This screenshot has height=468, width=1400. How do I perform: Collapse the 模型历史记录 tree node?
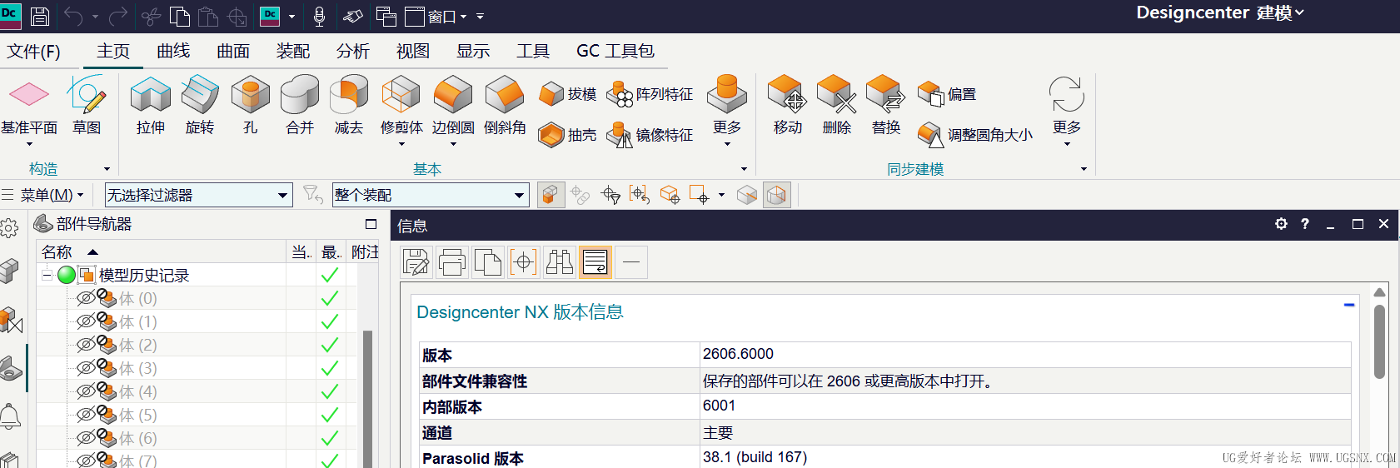(x=47, y=275)
